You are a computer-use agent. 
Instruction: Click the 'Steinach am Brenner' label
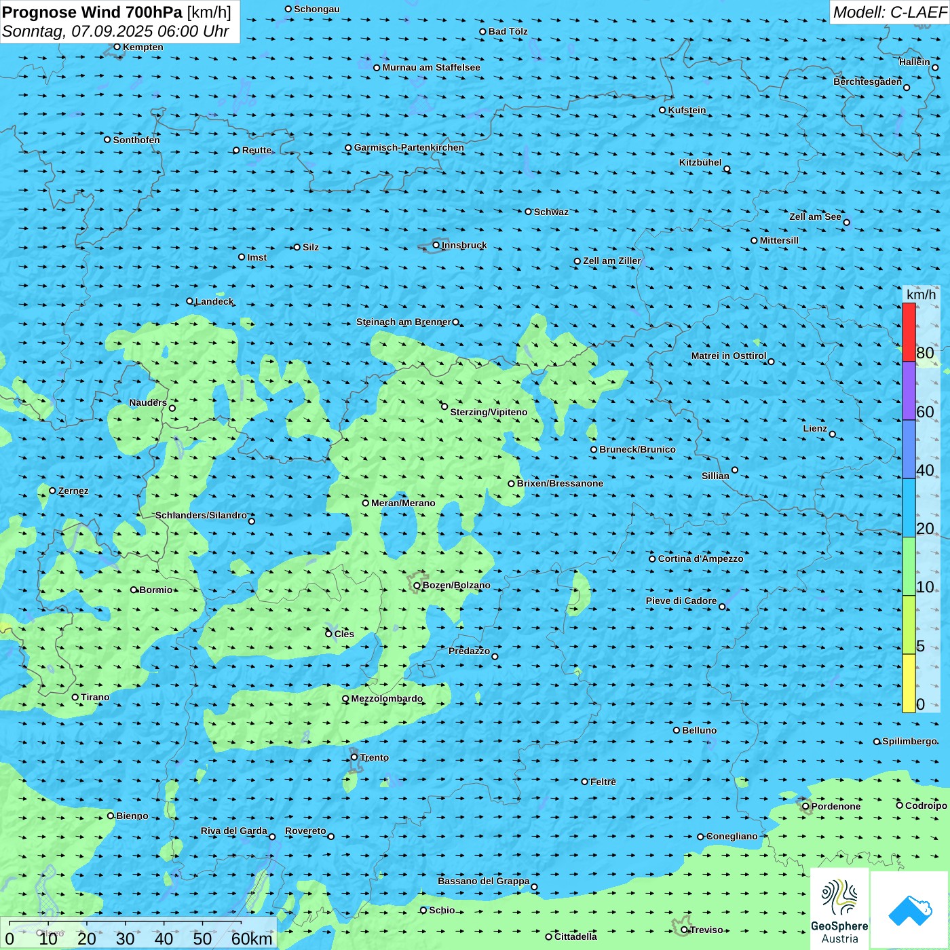point(404,322)
